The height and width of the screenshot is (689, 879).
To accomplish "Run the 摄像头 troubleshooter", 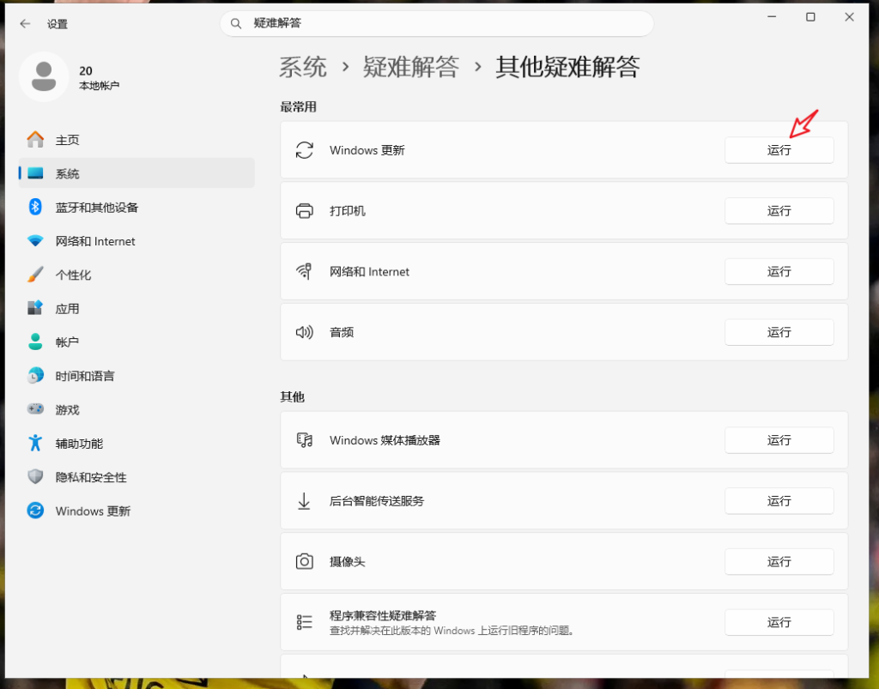I will click(779, 561).
